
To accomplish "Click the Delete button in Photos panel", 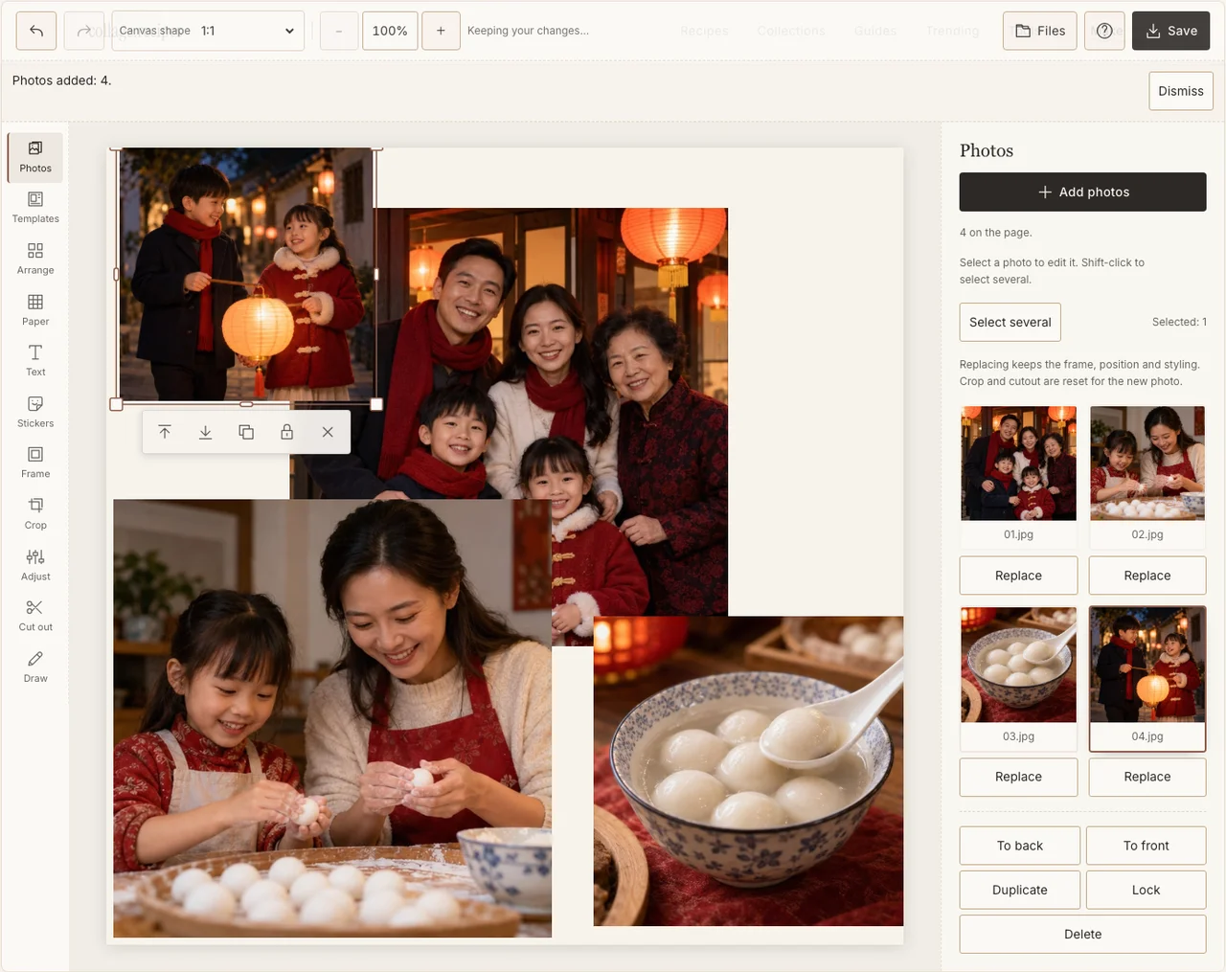I will (1083, 934).
